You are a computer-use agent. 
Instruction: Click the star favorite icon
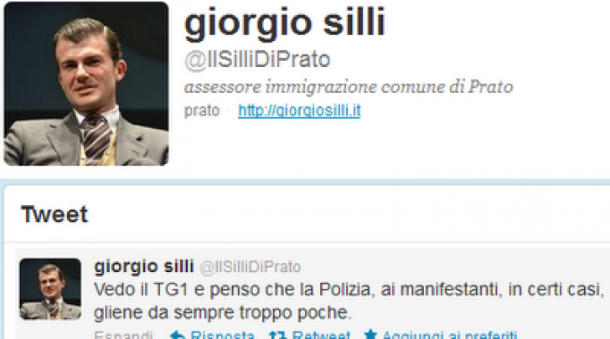tap(370, 335)
